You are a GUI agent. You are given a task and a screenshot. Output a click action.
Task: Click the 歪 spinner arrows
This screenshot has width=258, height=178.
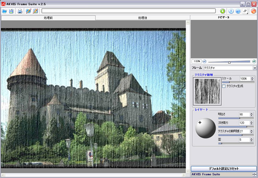(252, 140)
